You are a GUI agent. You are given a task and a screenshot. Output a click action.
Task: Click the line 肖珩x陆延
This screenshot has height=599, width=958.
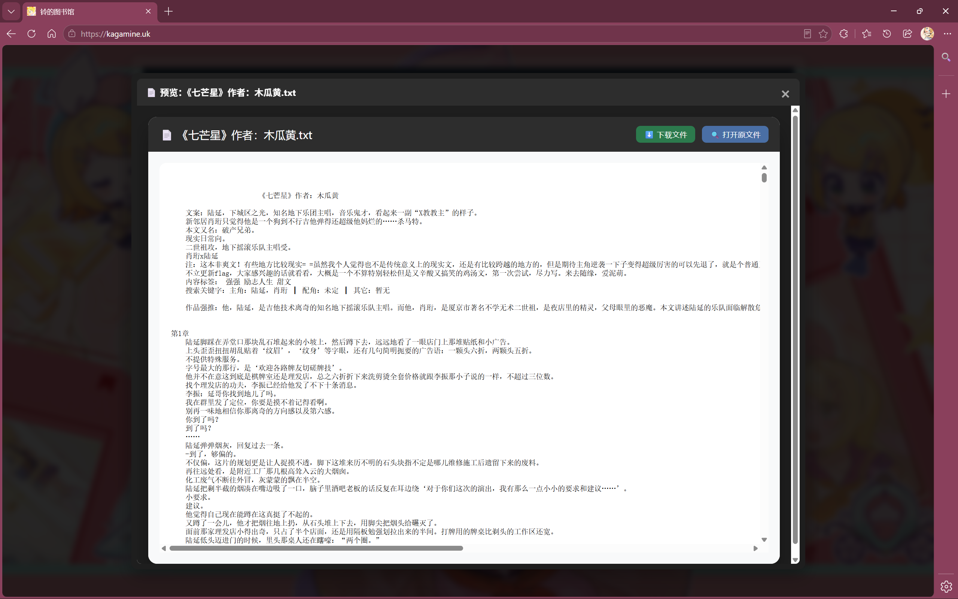202,256
